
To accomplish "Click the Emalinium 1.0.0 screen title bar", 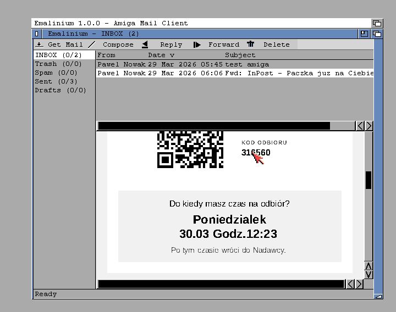I will pyautogui.click(x=201, y=23).
